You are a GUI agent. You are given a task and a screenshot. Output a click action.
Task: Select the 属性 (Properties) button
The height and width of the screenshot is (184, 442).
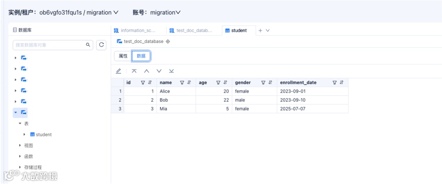coord(123,56)
